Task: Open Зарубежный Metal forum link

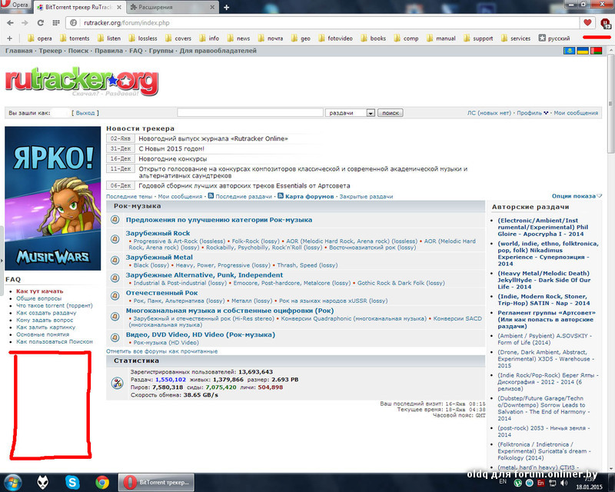Action: click(x=159, y=257)
